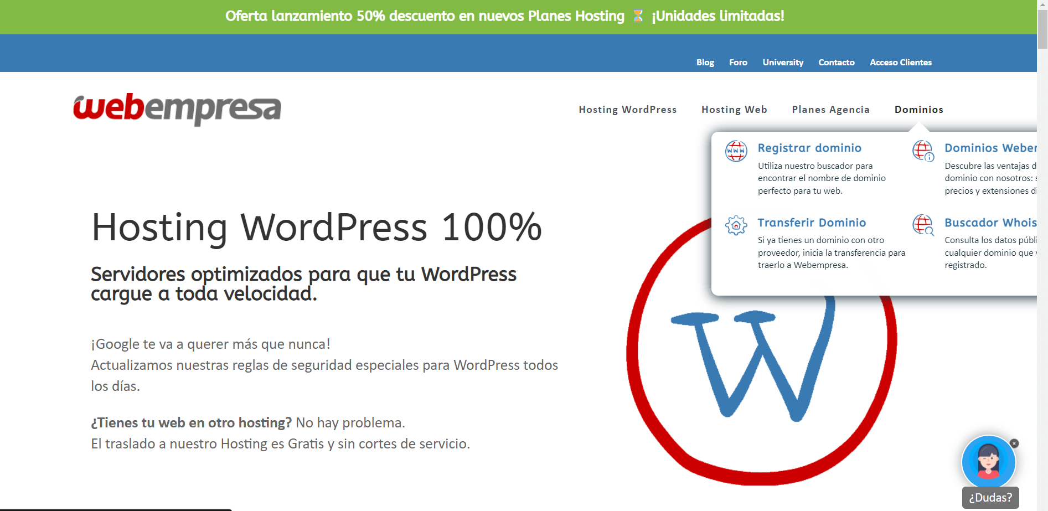The height and width of the screenshot is (511, 1048).
Task: Click text "Actualizamos nuestras reglas de seguridad"
Action: point(221,365)
